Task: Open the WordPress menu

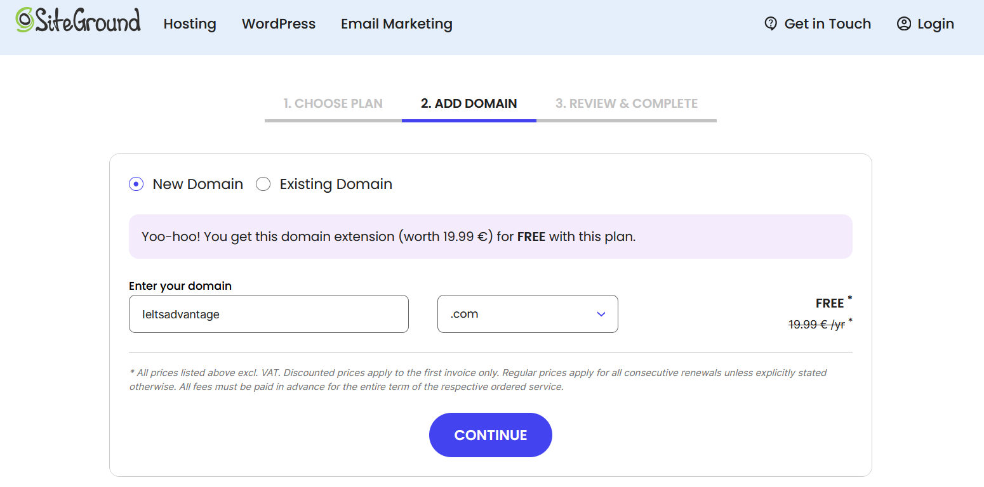Action: click(x=279, y=24)
